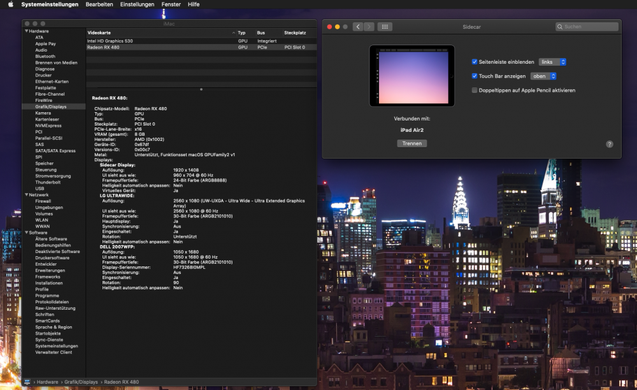
Task: Select Grafik/Displays in the sidebar
Action: click(x=51, y=107)
